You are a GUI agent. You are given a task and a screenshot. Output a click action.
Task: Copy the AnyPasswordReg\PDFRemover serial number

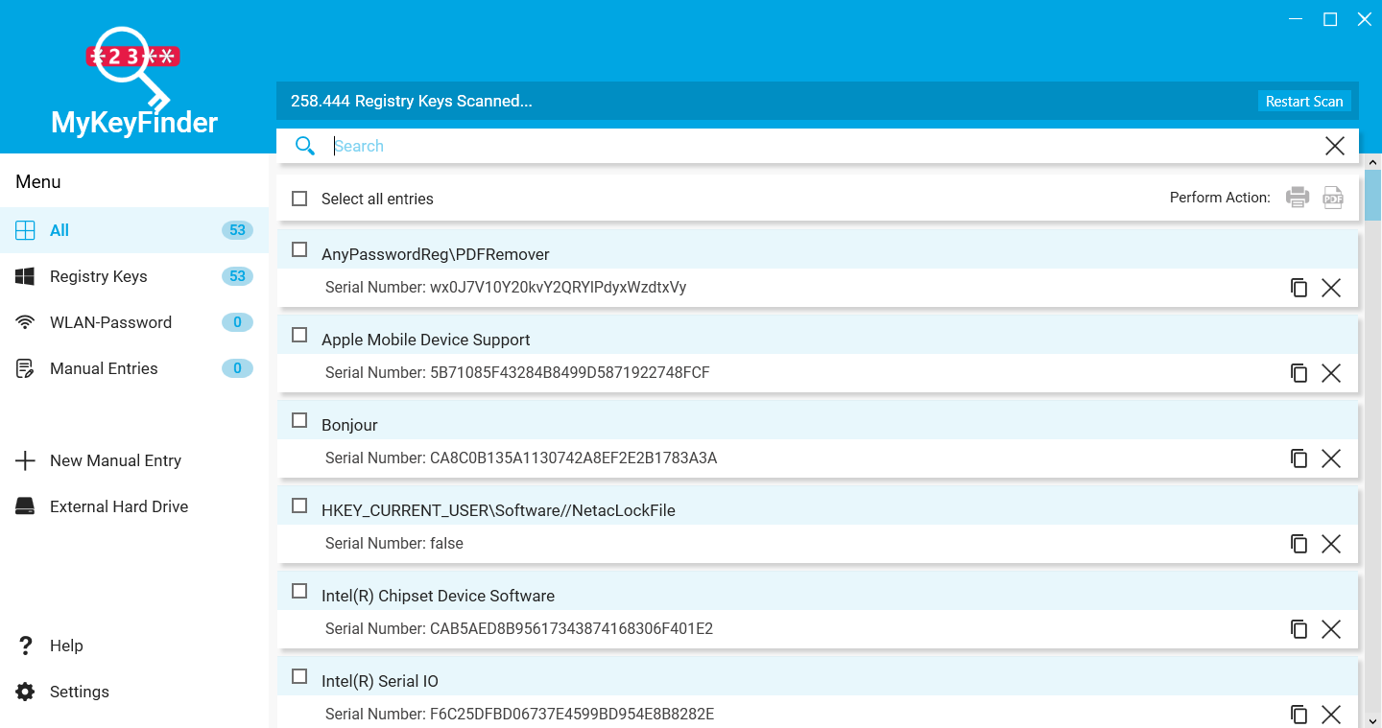pos(1299,288)
